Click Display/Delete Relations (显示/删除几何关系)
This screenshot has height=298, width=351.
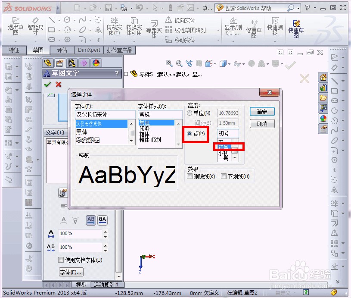click(233, 26)
